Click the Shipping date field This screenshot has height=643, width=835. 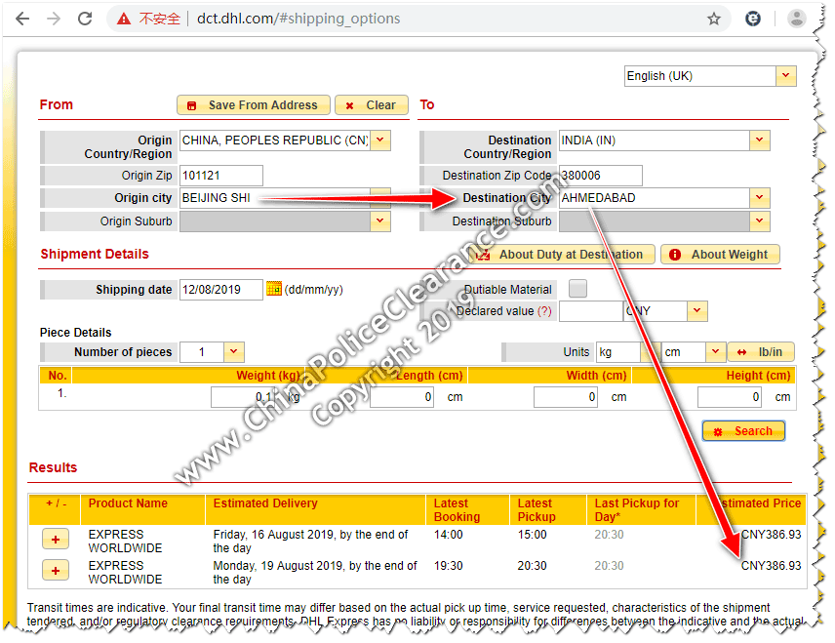221,290
